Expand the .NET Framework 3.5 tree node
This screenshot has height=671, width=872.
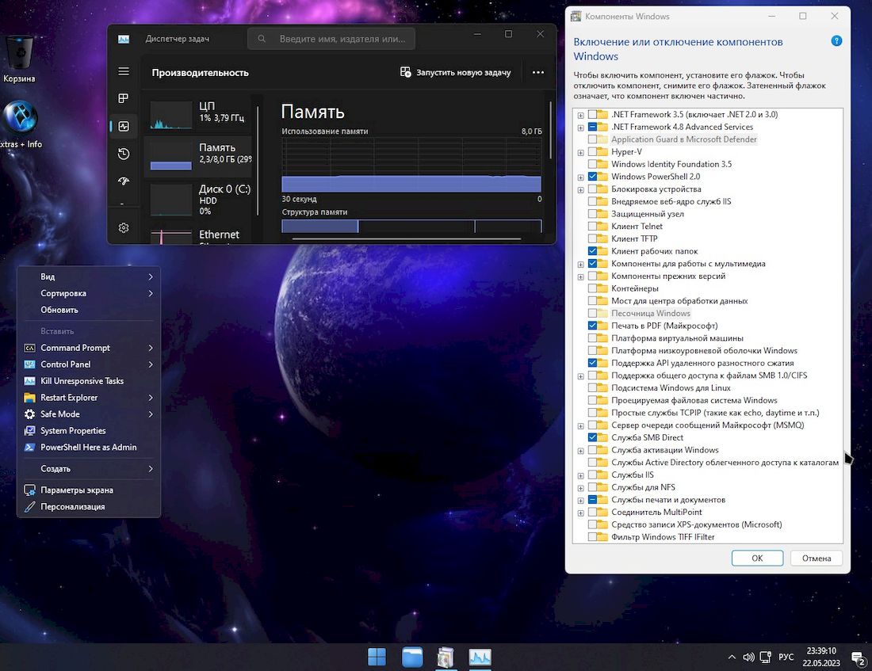click(581, 115)
